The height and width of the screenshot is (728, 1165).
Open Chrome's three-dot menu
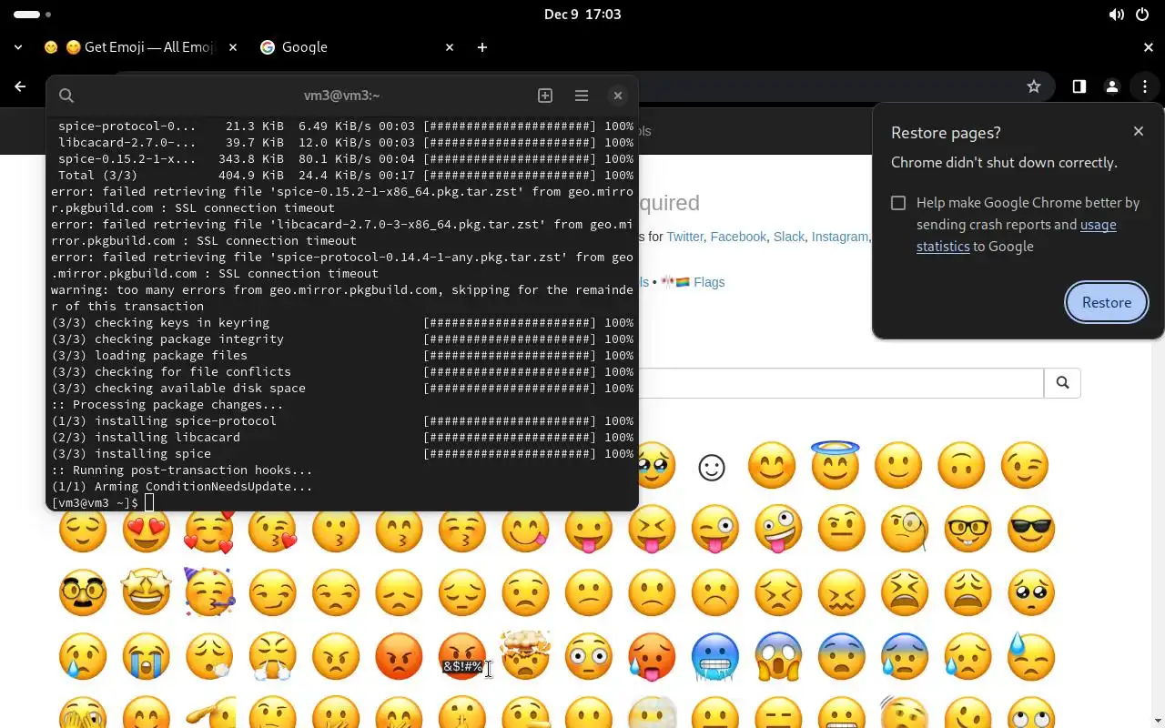point(1144,86)
